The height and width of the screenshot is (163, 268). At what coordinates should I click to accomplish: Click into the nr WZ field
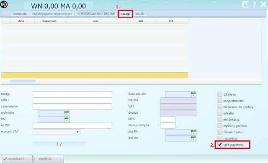pos(72,126)
